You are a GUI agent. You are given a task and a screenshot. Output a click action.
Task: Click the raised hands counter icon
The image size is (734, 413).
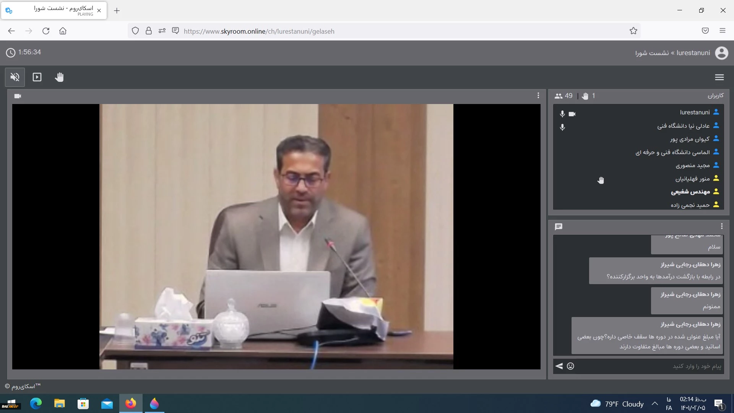pyautogui.click(x=585, y=96)
